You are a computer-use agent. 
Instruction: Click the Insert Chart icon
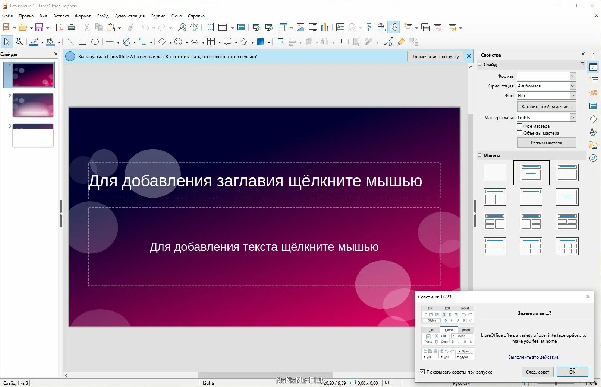click(x=325, y=27)
